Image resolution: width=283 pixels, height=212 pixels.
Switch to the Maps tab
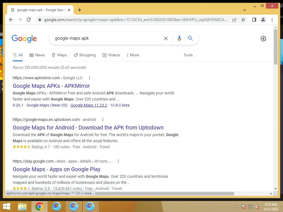(x=59, y=55)
